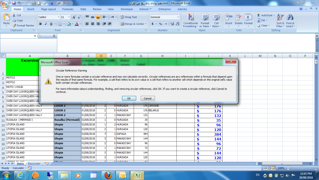Switch to Page Break Preview
Screen dimensions: 319x180
pyautogui.click(x=274, y=168)
